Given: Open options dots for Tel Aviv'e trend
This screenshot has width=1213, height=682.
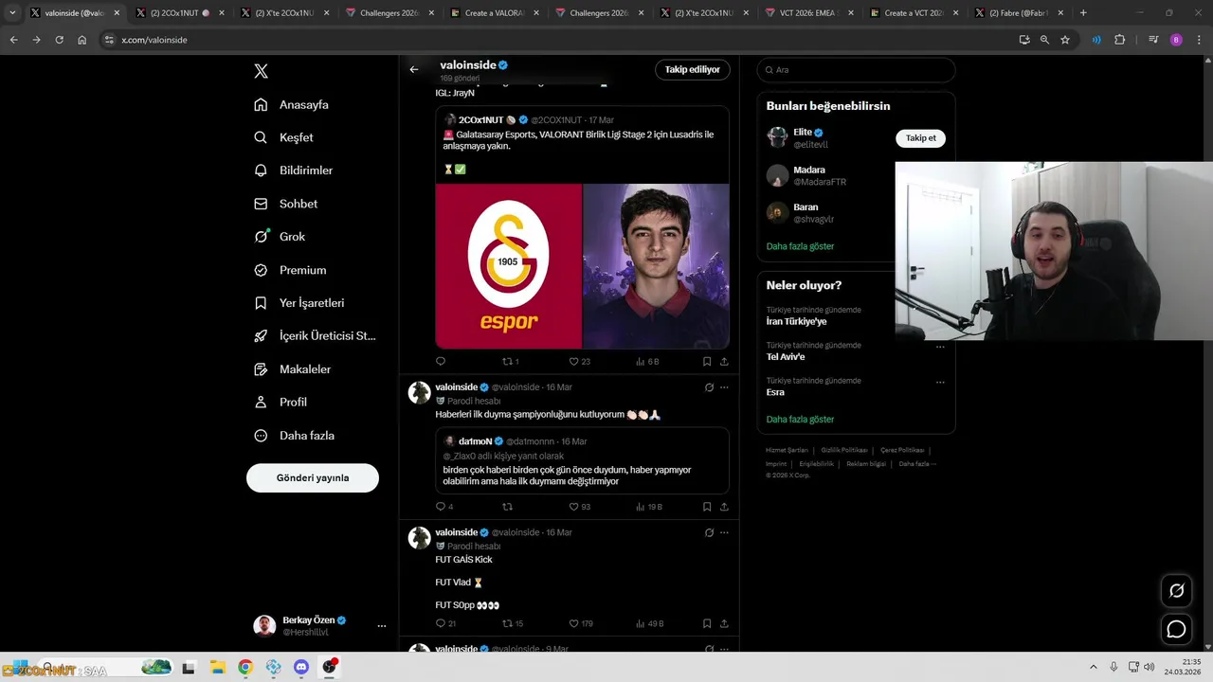Looking at the screenshot, I should coord(940,347).
